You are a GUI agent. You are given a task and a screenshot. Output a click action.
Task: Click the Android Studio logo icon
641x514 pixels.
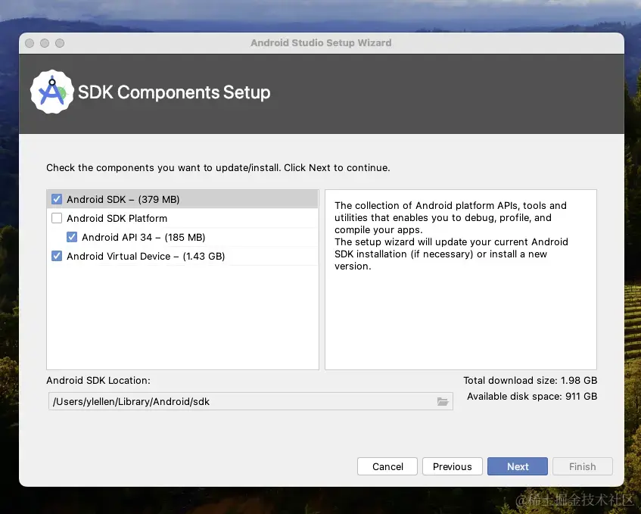coord(52,92)
